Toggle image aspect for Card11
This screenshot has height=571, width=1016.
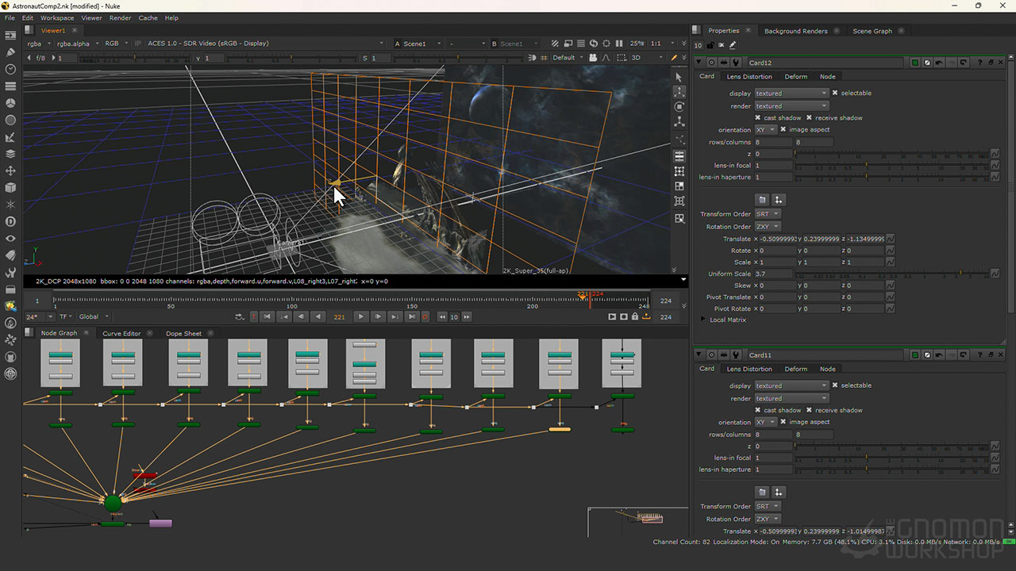[x=784, y=422]
